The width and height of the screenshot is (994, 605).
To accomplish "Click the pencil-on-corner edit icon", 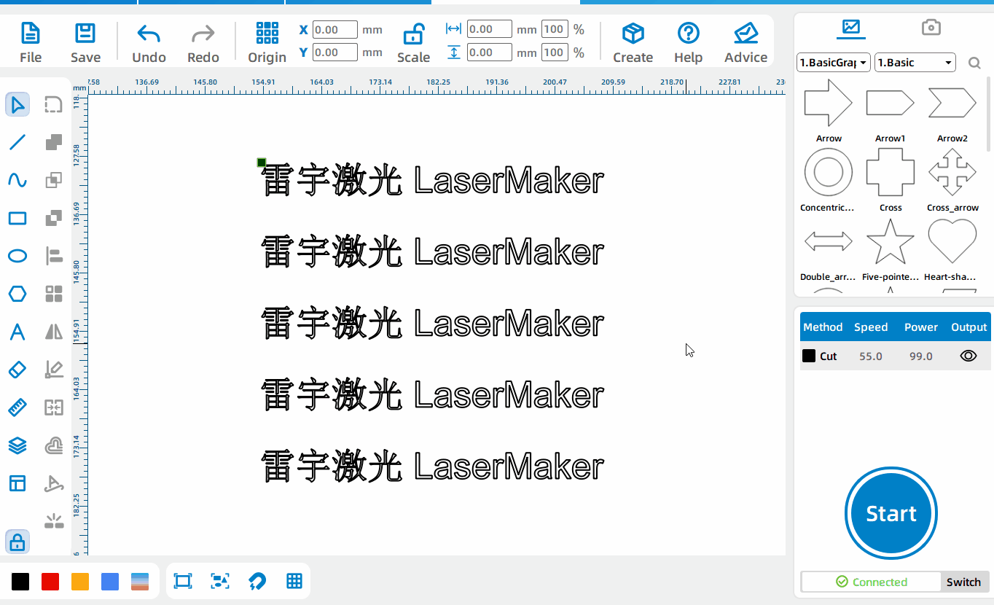I will [53, 370].
